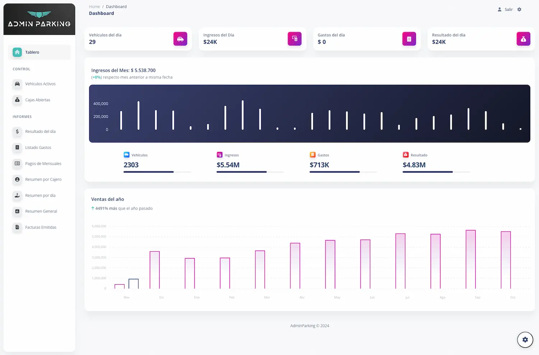
Task: Click the red Resultado icon under monthly chart
Action: (x=406, y=155)
